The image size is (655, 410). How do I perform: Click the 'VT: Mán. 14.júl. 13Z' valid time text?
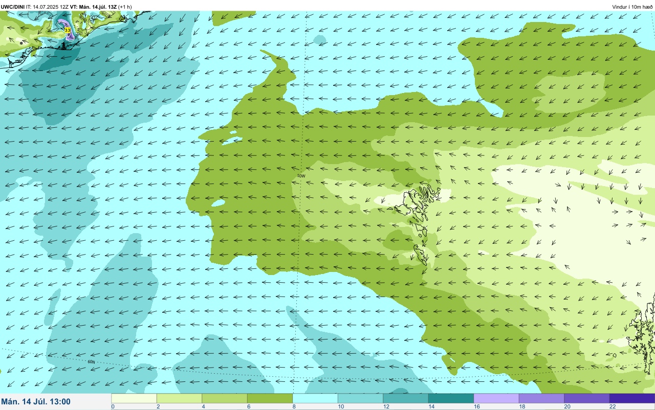point(93,7)
